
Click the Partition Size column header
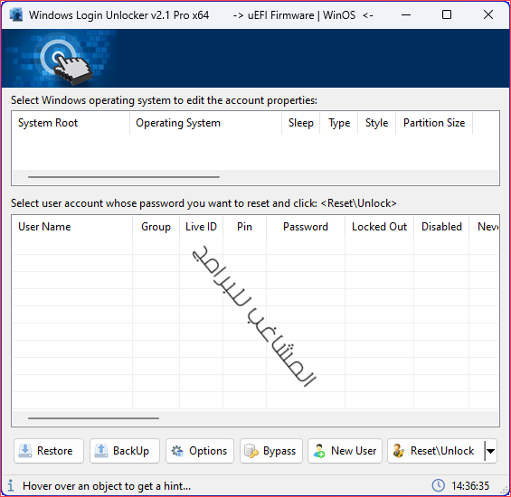[x=434, y=123]
